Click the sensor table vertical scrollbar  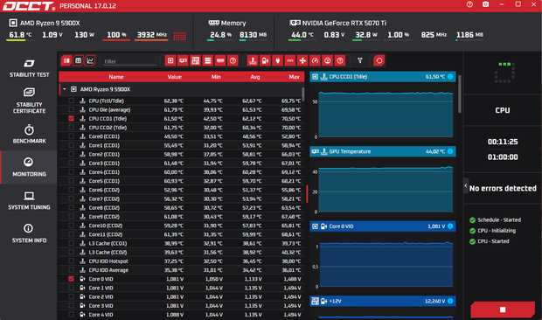(x=303, y=94)
